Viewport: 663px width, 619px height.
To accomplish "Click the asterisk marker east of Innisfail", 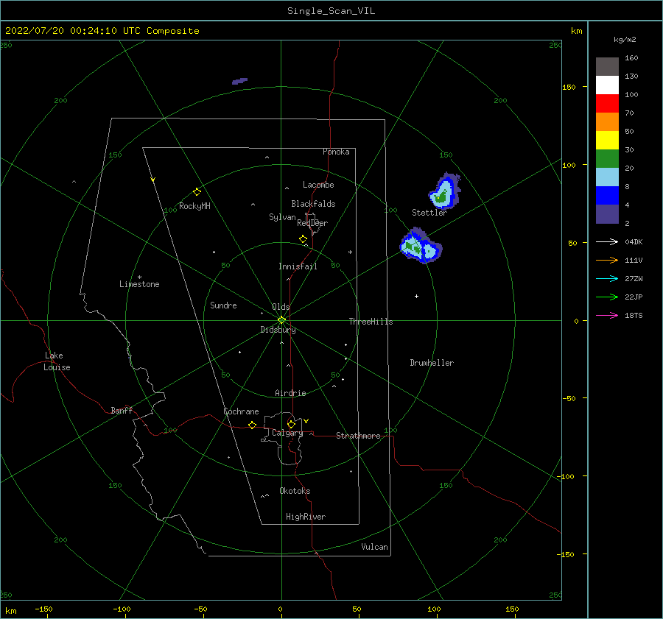I will [x=350, y=252].
